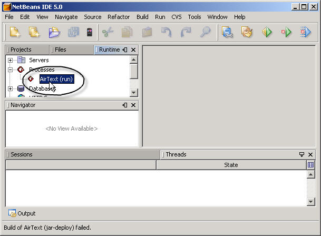This screenshot has width=321, height=236.
Task: Open the Tools menu
Action: click(x=194, y=17)
